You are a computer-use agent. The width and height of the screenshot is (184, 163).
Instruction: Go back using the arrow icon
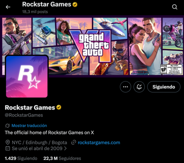click(8, 7)
